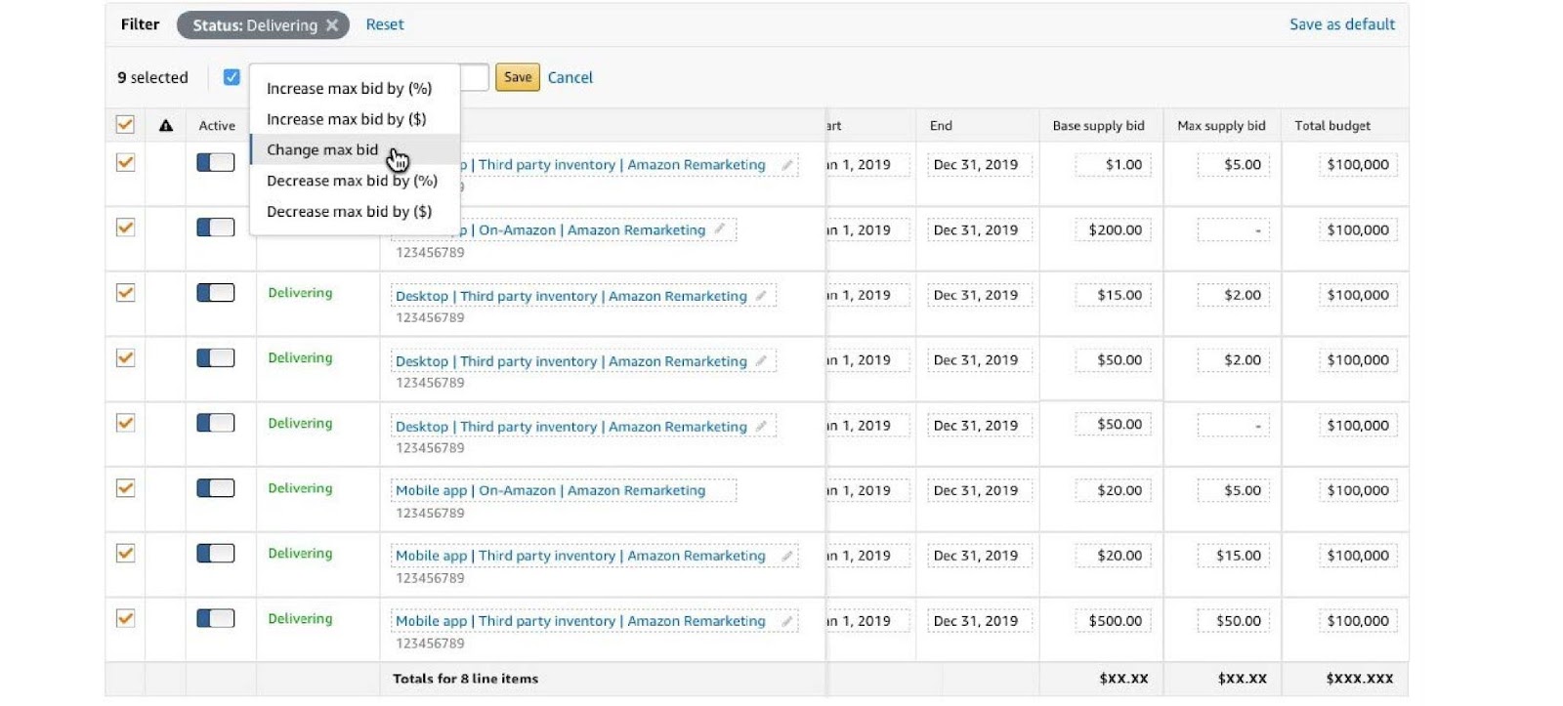The image size is (1563, 706).
Task: Sort by End column header
Action: point(941,125)
